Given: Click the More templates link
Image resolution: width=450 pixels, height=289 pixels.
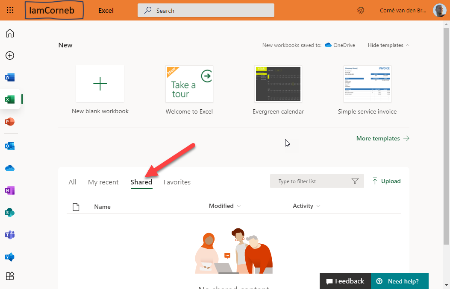Looking at the screenshot, I should 383,138.
